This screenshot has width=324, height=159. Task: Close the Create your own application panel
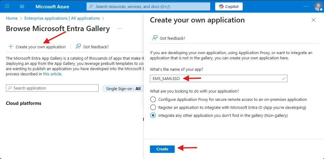tap(313, 20)
